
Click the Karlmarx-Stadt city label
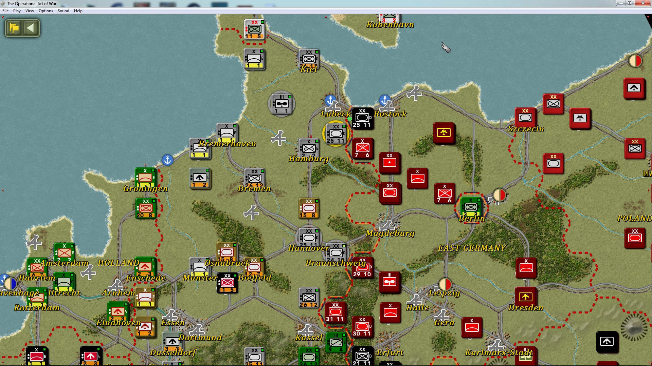pos(499,353)
